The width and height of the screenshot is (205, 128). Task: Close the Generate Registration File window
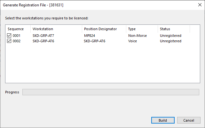(200, 5)
